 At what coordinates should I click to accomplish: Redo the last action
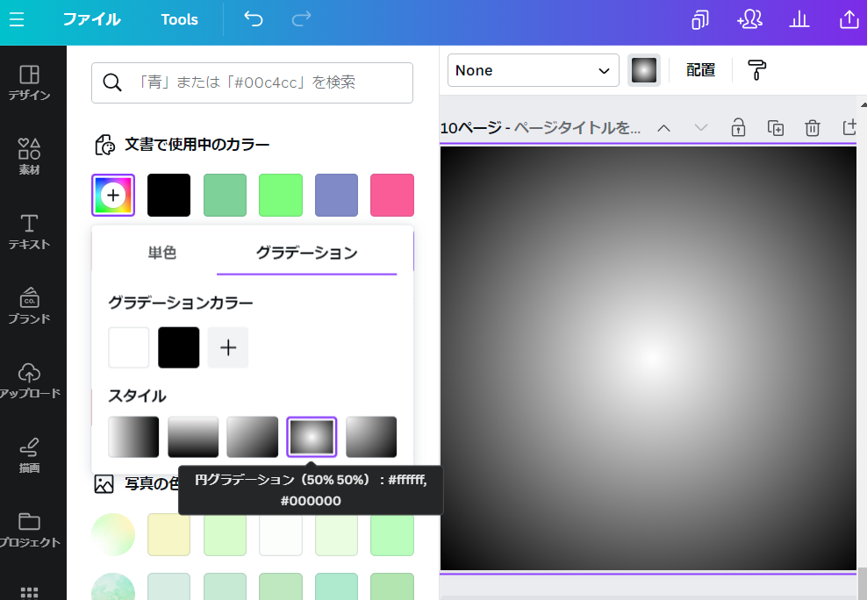tap(301, 19)
